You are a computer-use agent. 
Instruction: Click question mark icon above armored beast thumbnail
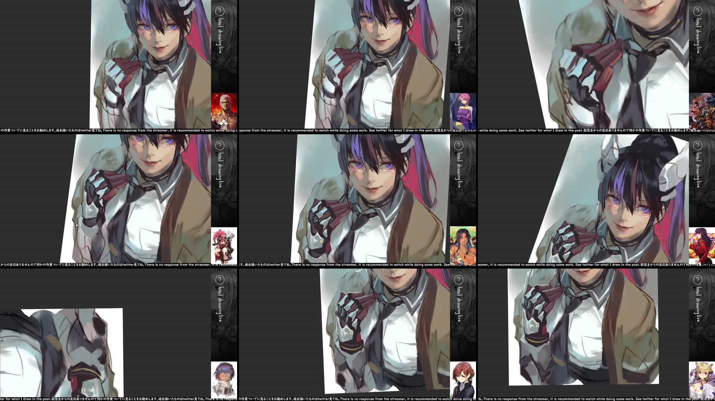(697, 11)
